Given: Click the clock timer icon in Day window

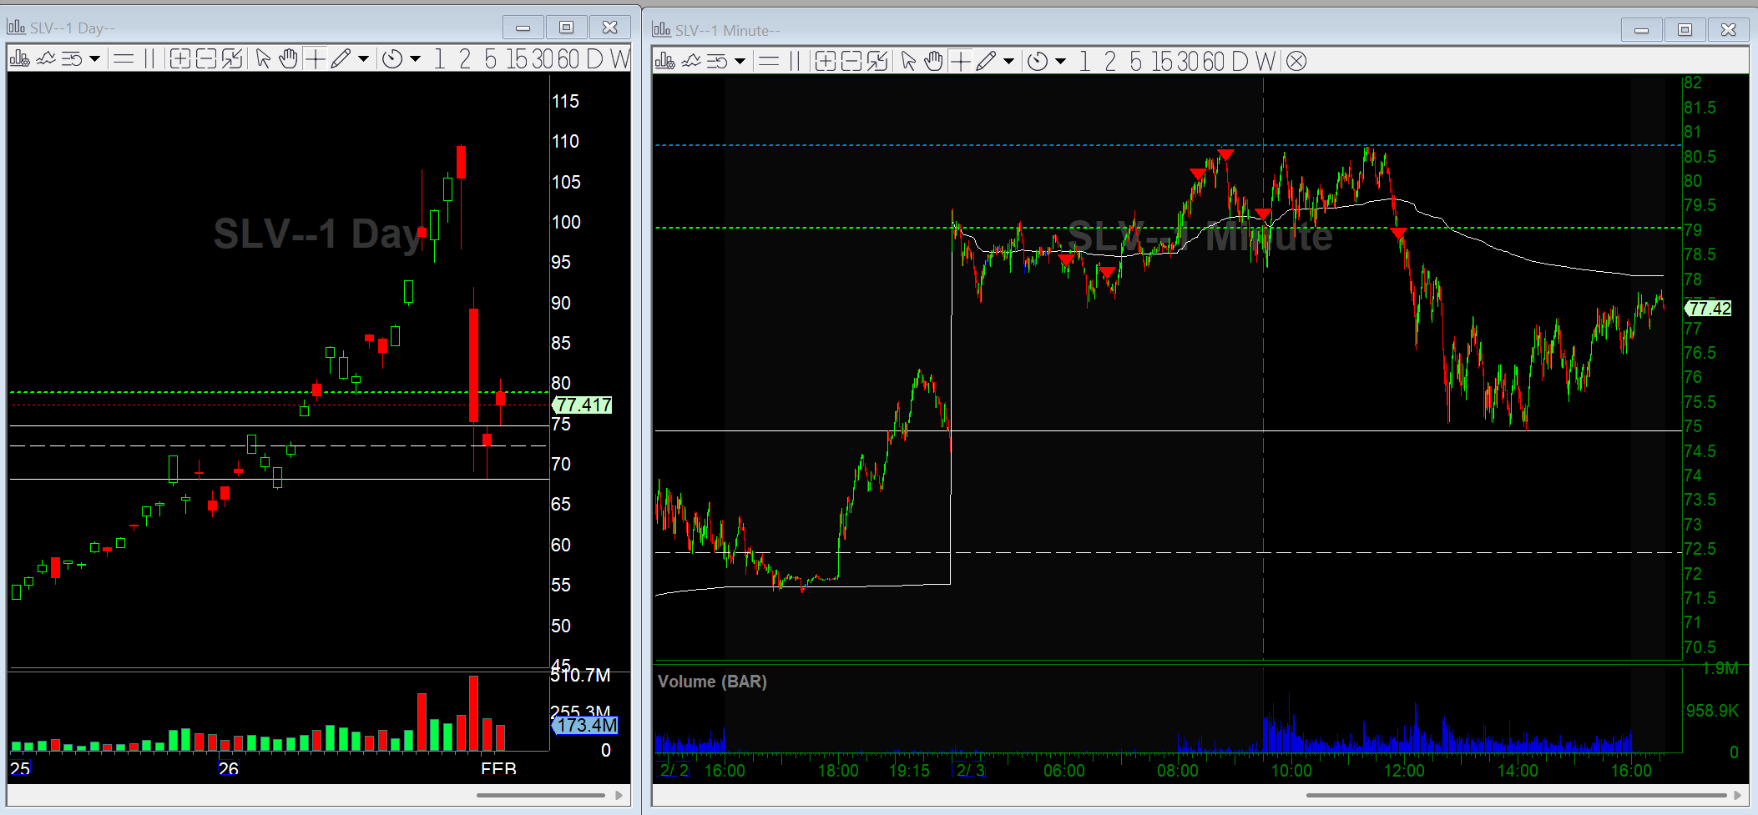Looking at the screenshot, I should (392, 59).
